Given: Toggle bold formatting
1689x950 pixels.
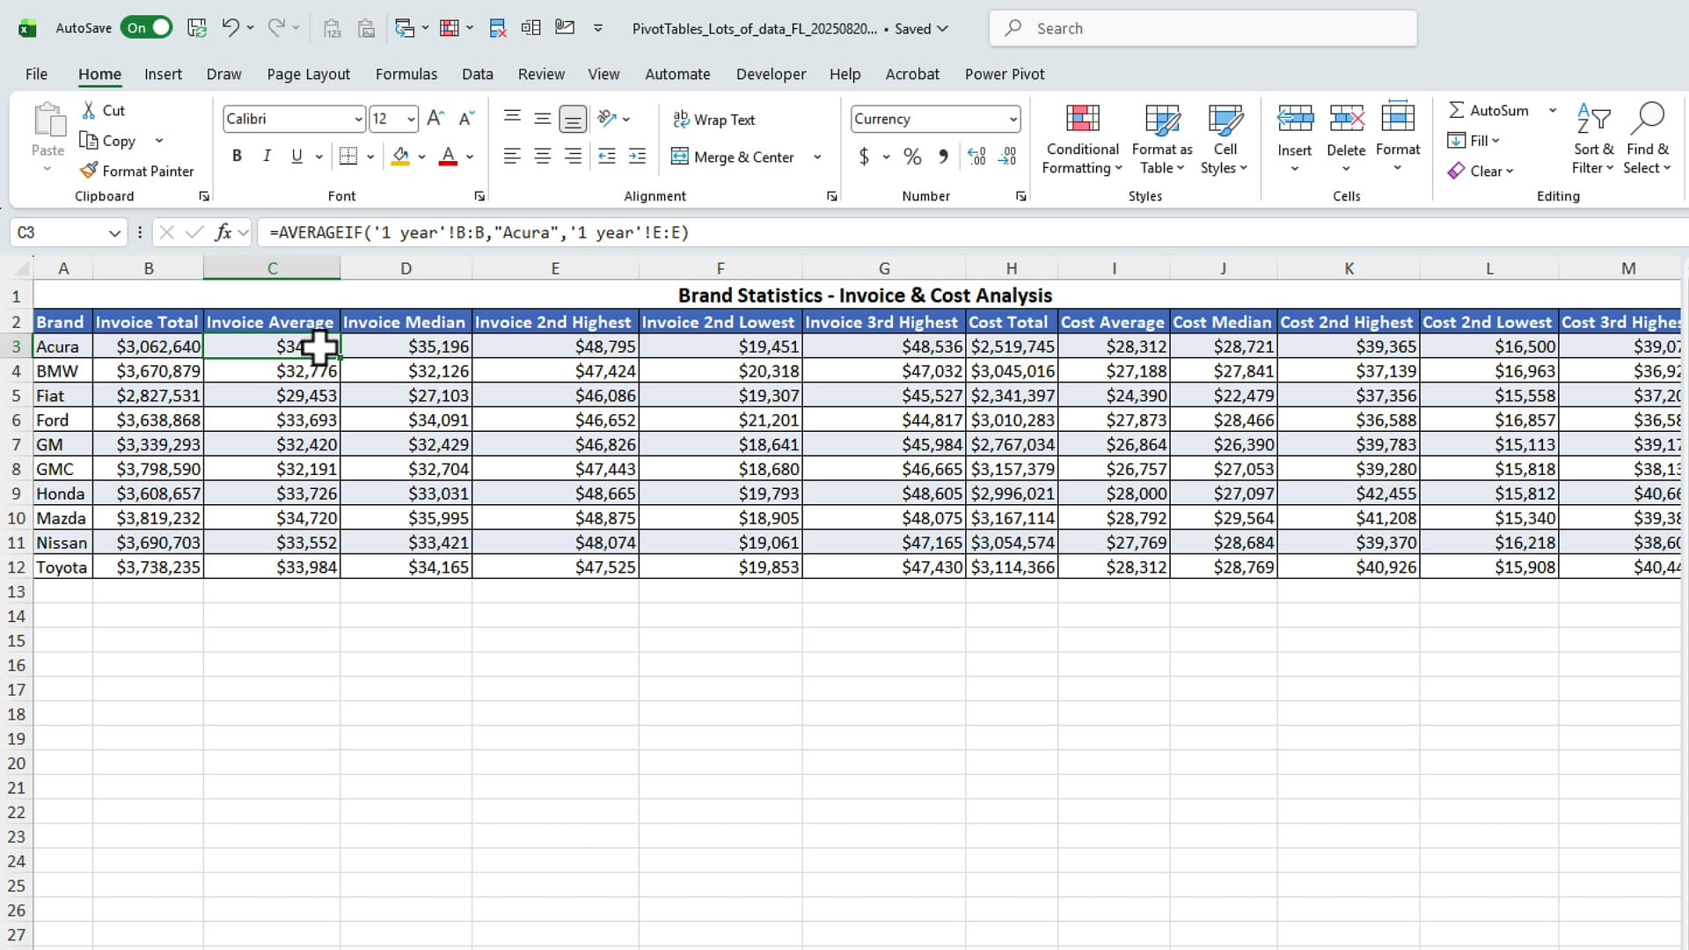Looking at the screenshot, I should (x=237, y=156).
